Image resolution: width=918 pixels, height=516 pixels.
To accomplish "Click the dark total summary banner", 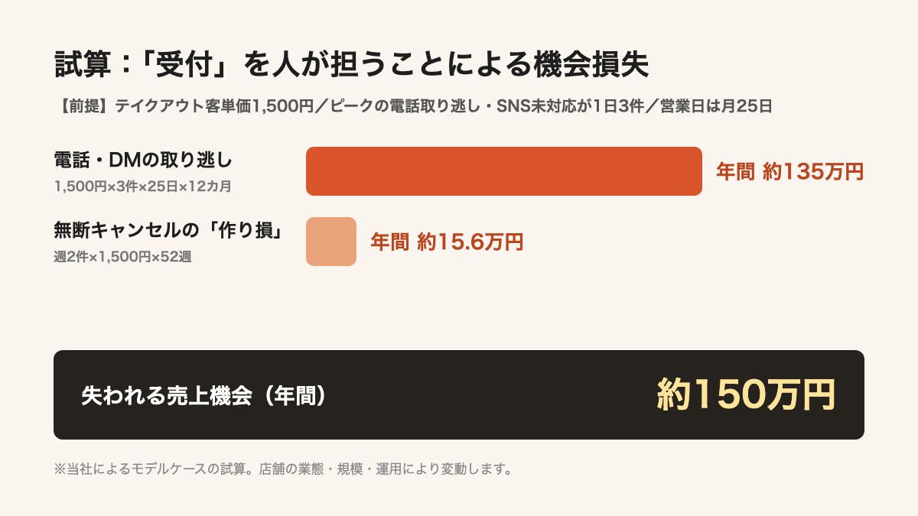I will coord(459,394).
